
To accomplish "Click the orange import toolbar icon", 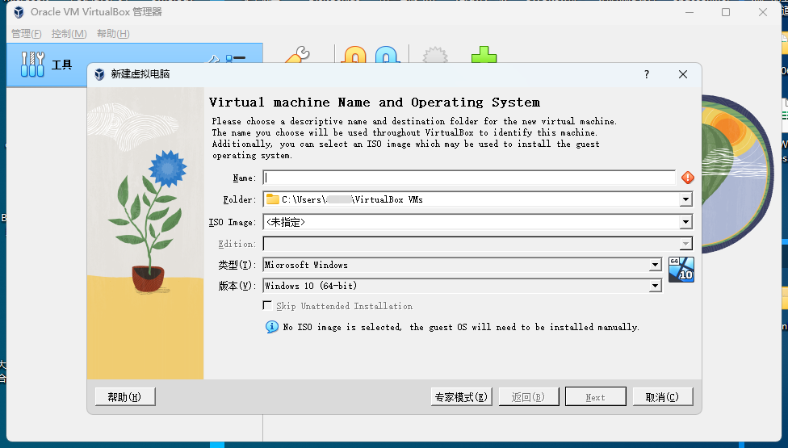I will [354, 55].
